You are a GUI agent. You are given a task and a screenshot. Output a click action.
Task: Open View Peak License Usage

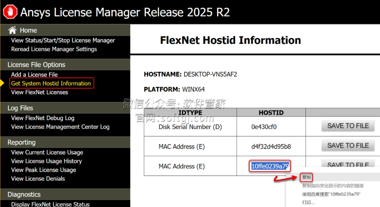click(x=44, y=170)
